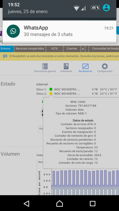
Task: Open the Cuentas tab
Action: (72, 49)
